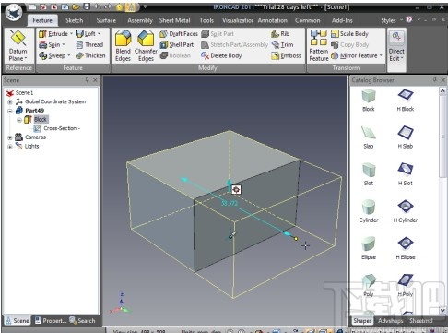This screenshot has height=333, width=448.
Task: Open the Extrude dropdown arrow
Action: click(71, 34)
